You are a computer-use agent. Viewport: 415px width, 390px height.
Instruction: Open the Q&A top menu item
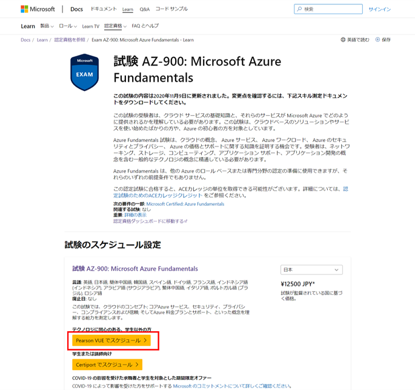[x=145, y=9]
